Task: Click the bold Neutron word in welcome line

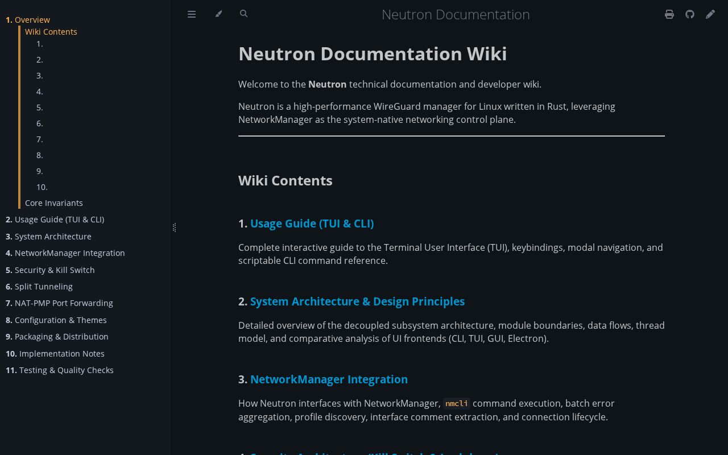Action: (328, 84)
